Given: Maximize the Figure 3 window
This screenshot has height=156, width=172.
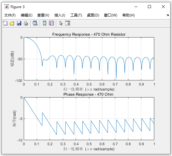Looking at the screenshot, I should (149, 7).
